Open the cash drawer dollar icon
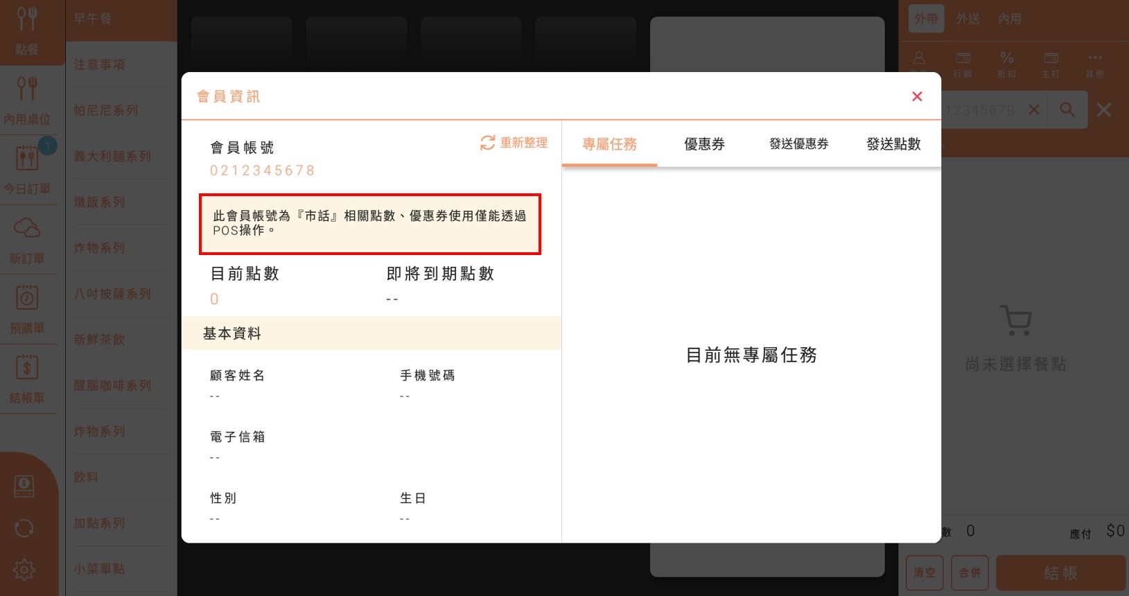This screenshot has height=596, width=1129. (24, 487)
